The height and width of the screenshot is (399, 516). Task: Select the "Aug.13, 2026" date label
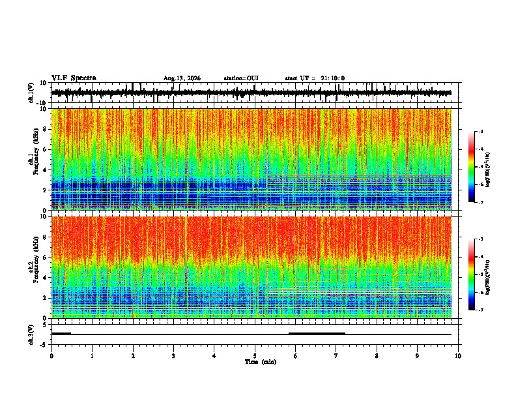[x=182, y=78]
